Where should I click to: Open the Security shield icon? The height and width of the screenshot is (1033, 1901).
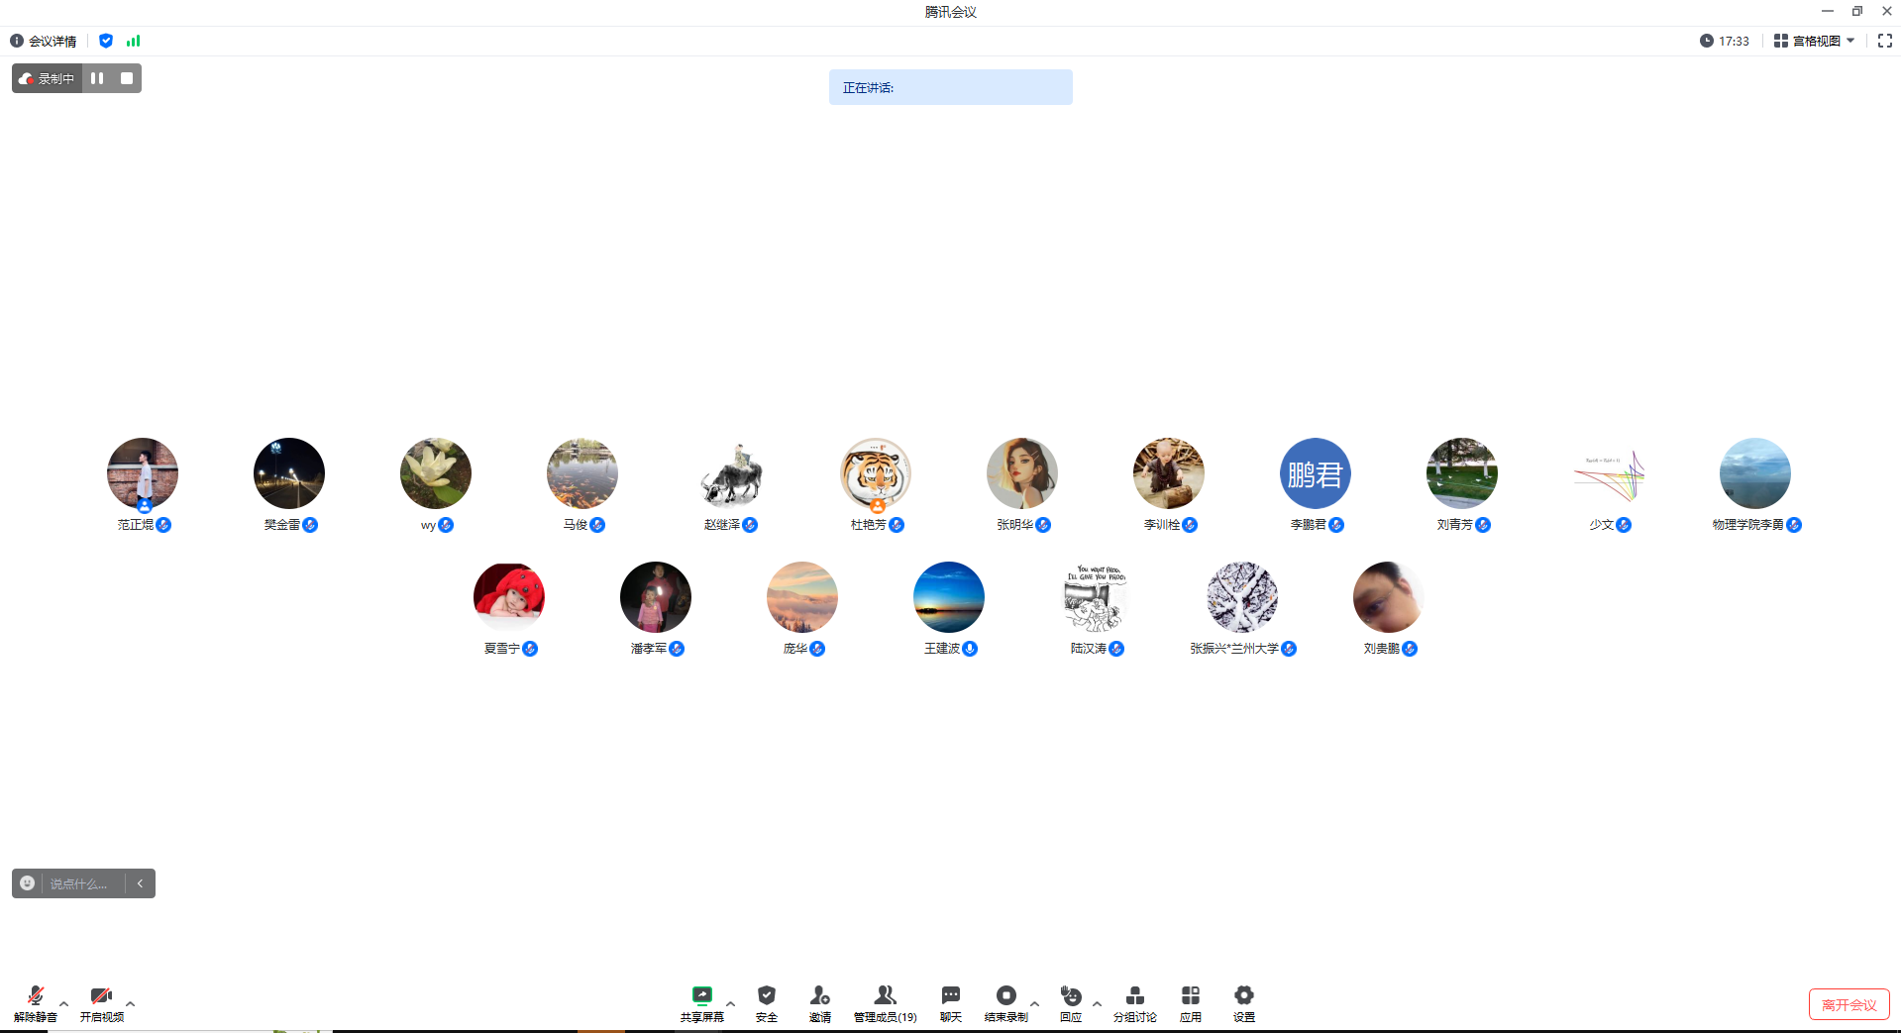766,996
